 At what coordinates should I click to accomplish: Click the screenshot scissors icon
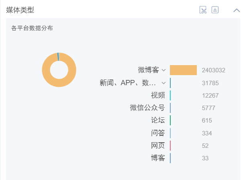point(203,10)
